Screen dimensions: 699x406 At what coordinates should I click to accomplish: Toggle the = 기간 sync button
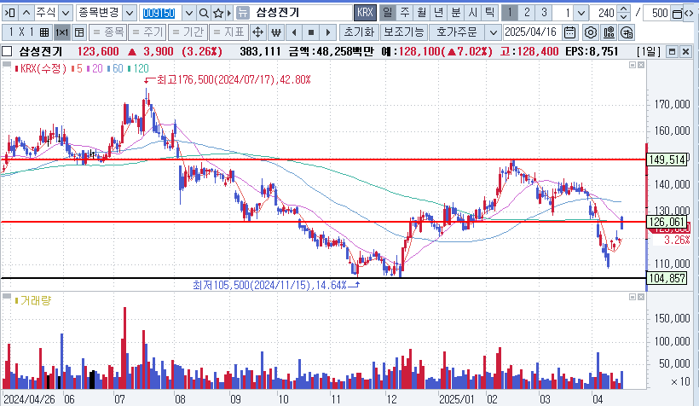point(188,32)
